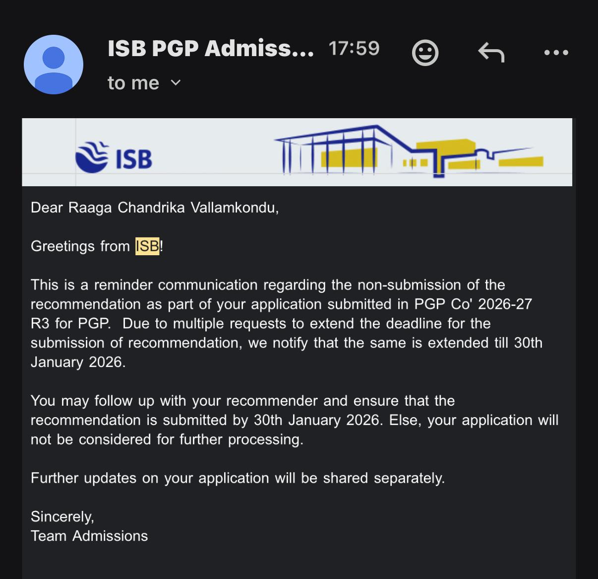The image size is (598, 579).
Task: Expand recipient details chevron beside "to me"
Action: coord(176,83)
